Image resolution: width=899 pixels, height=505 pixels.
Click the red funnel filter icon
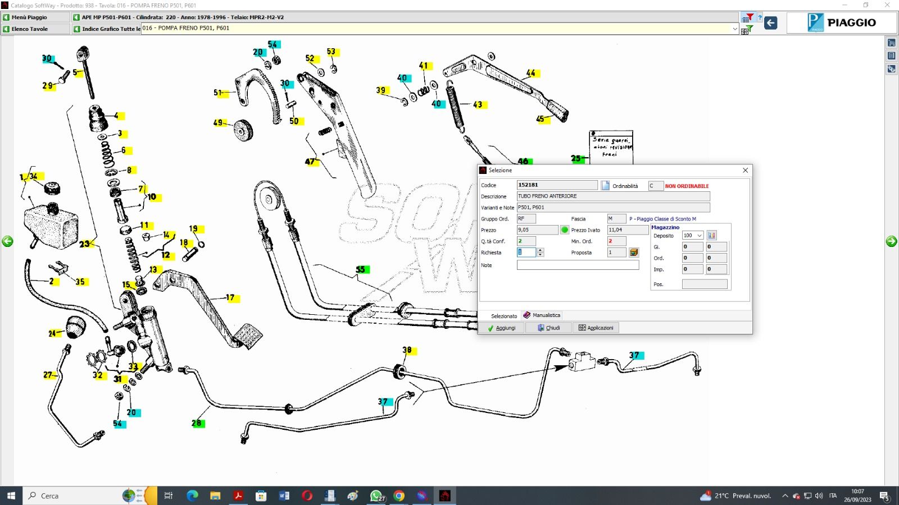point(750,17)
